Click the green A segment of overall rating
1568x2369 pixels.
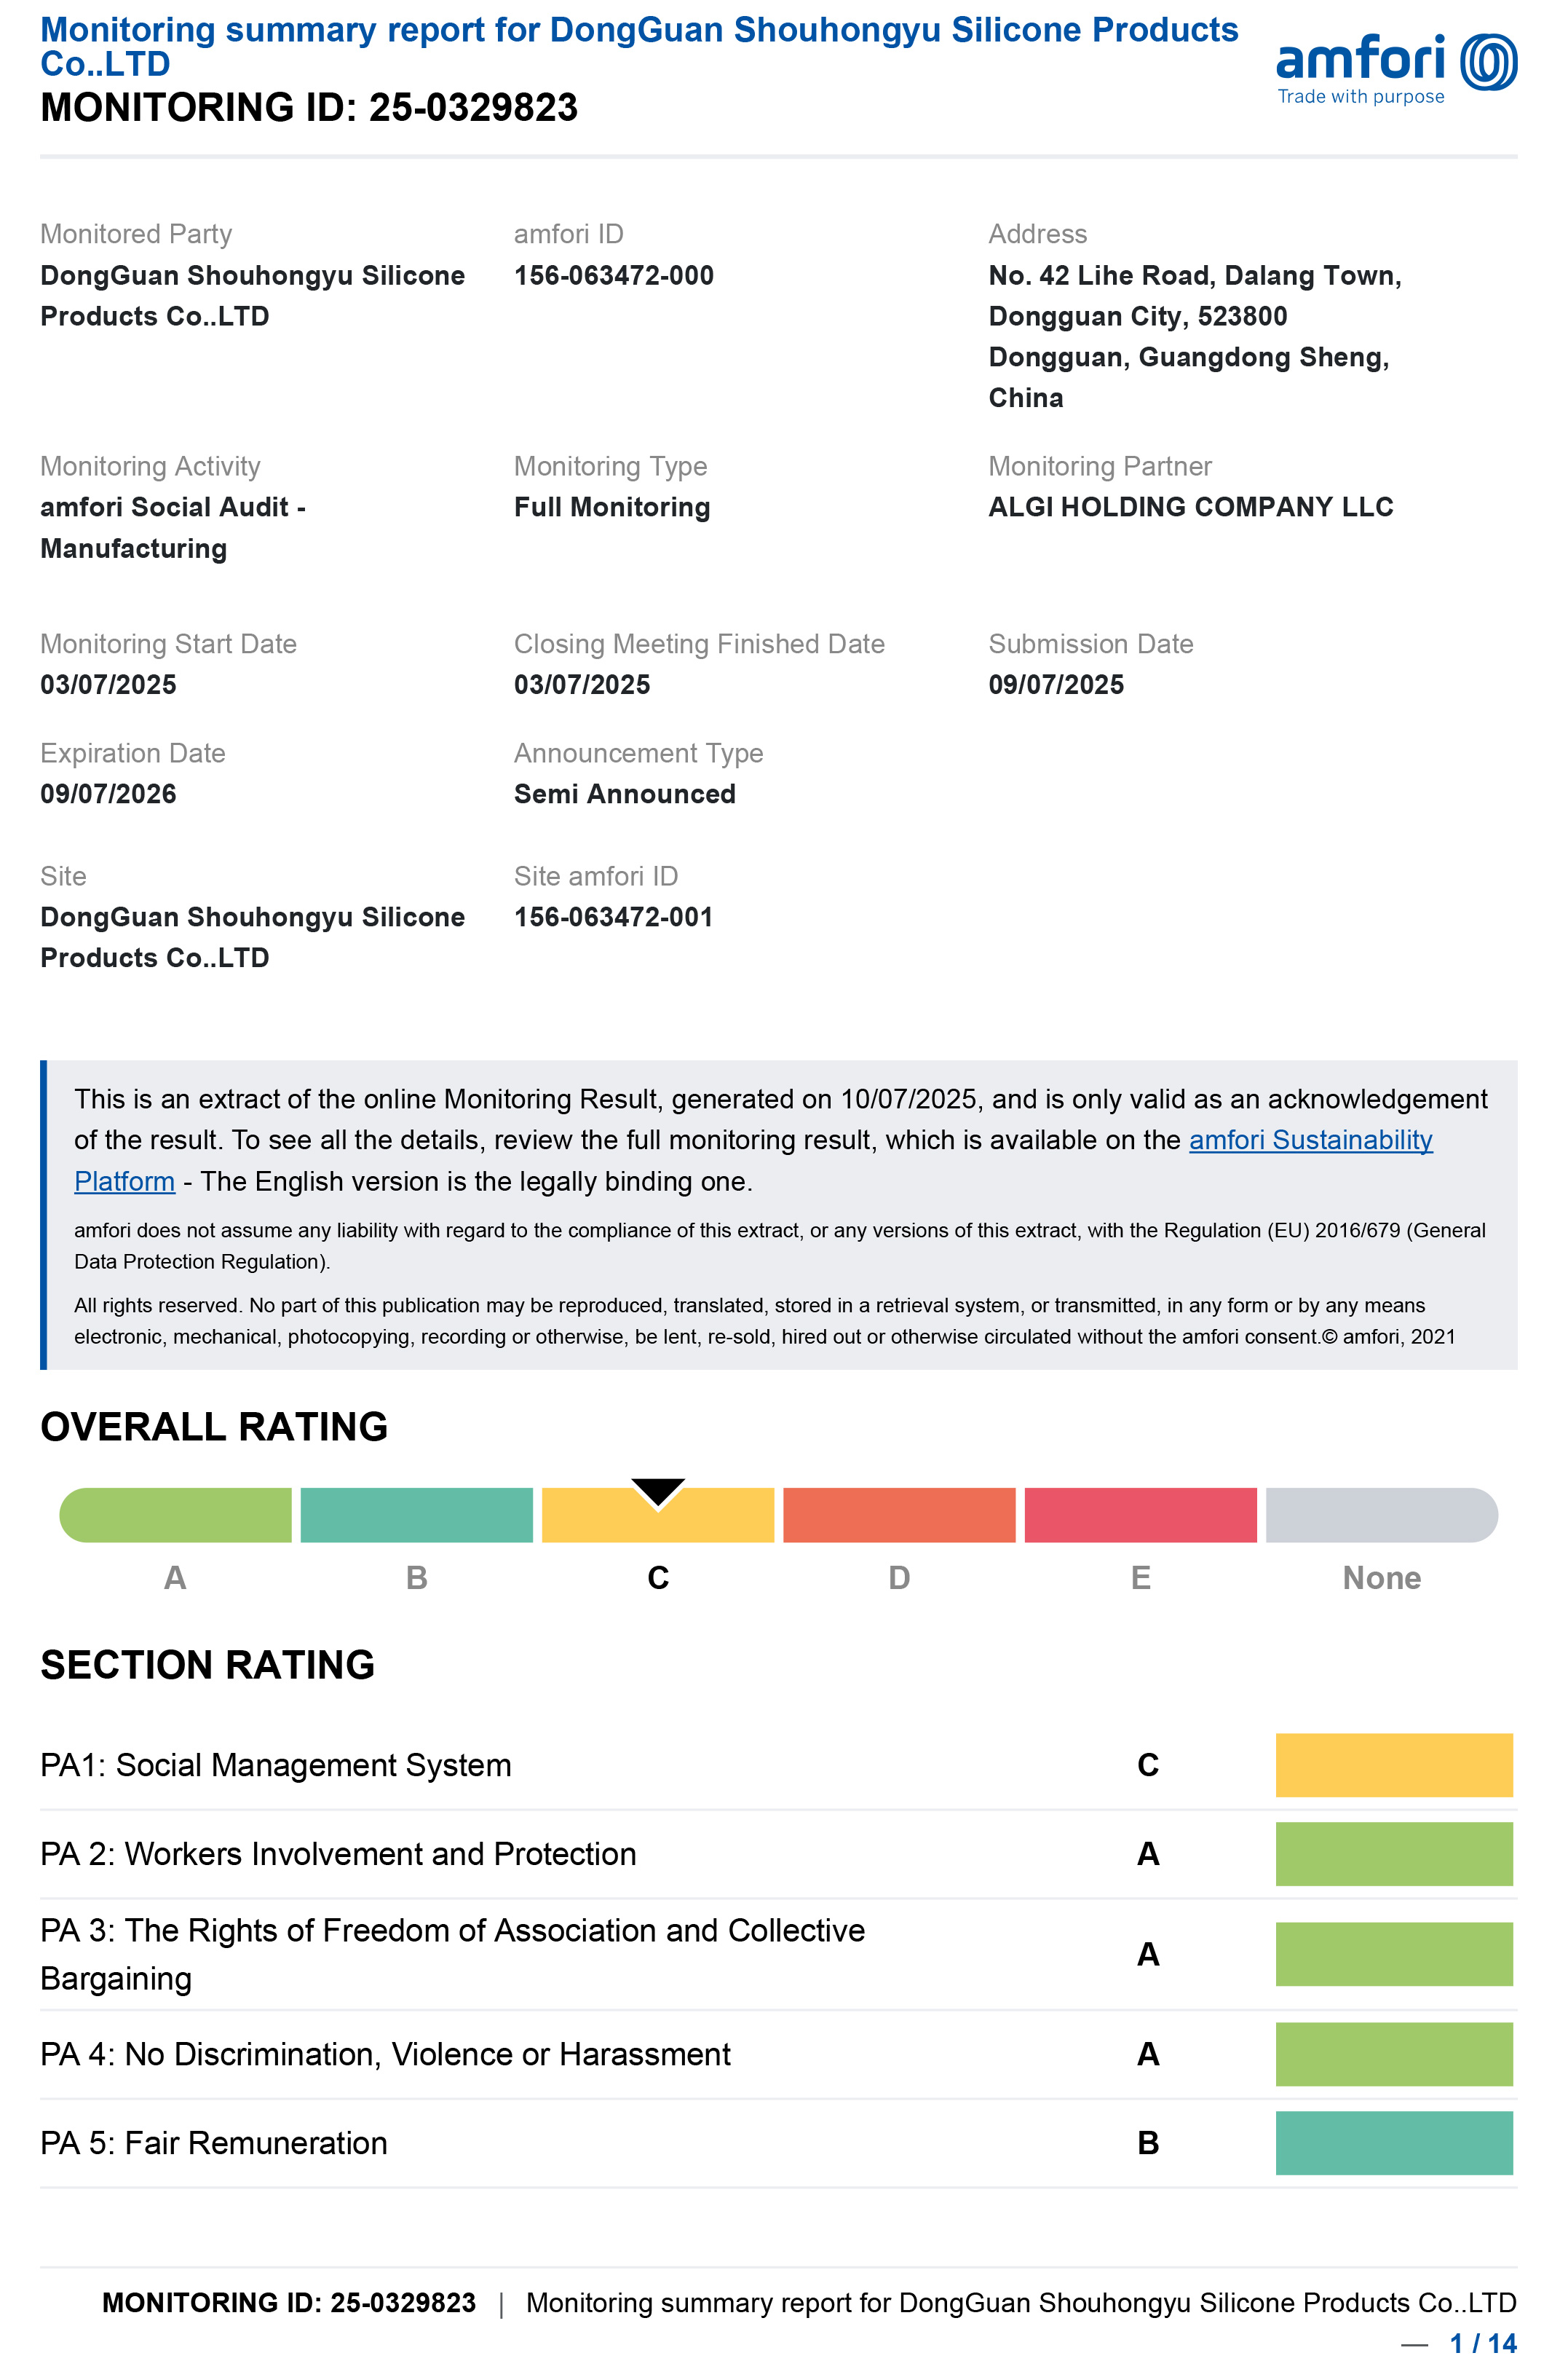[176, 1515]
